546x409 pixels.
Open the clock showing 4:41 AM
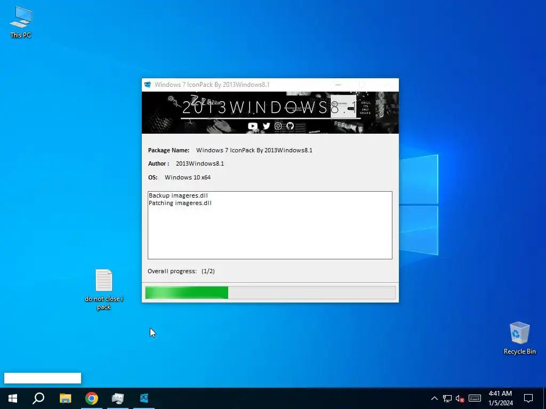tap(500, 398)
